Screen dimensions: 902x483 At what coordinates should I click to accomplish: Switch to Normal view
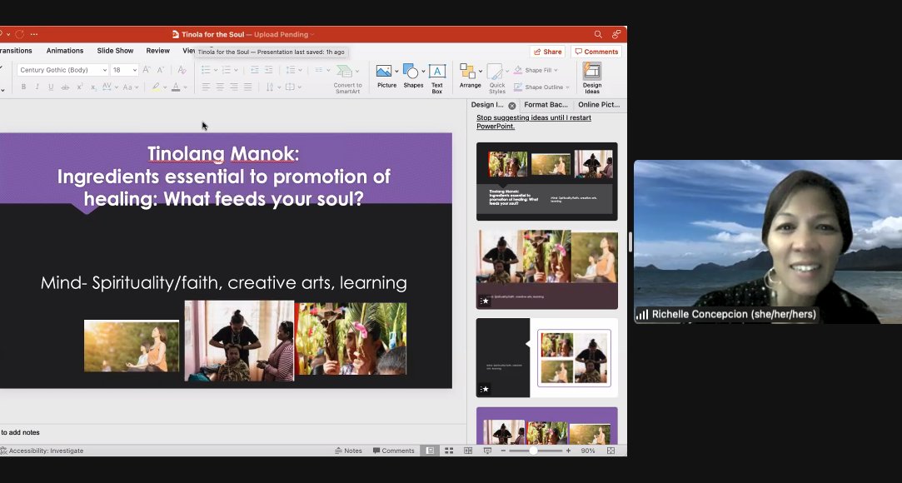430,451
